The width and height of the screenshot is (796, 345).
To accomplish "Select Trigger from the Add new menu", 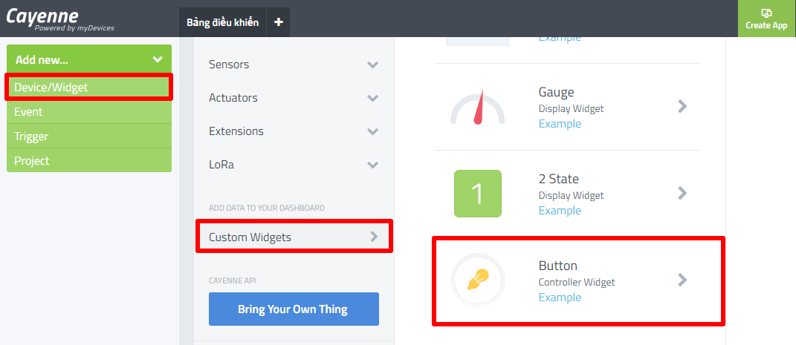I will click(x=31, y=137).
